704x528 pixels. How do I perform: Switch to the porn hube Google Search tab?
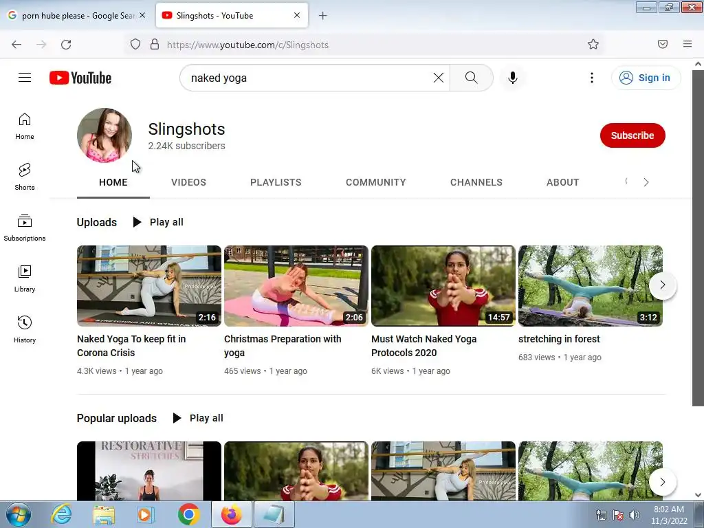[x=77, y=16]
